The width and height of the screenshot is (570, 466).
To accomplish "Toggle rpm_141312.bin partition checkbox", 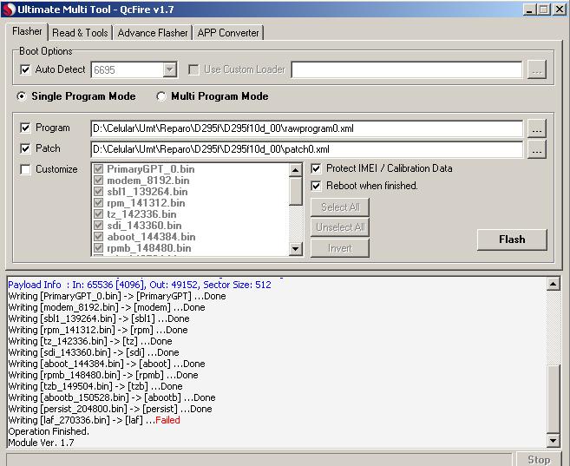I will (x=98, y=202).
